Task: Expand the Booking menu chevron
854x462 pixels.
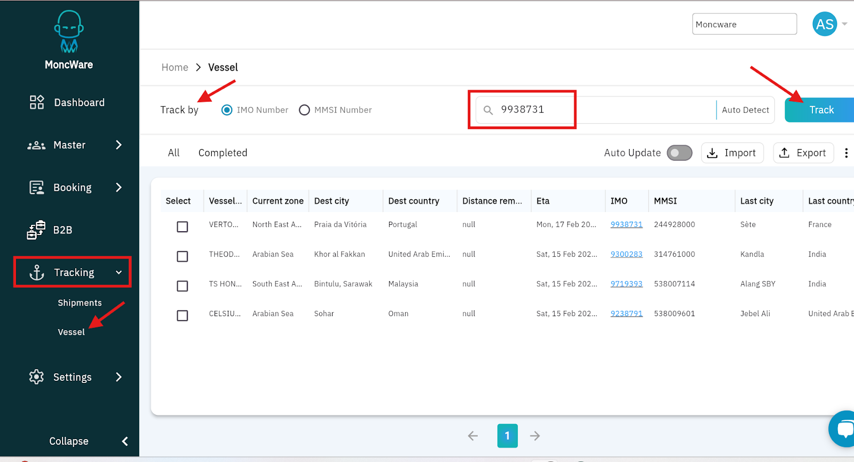Action: pyautogui.click(x=118, y=187)
